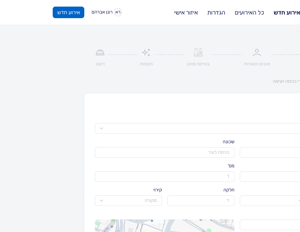Select the bold אירוע חדש navigation tab
The height and width of the screenshot is (232, 300).
click(x=287, y=13)
